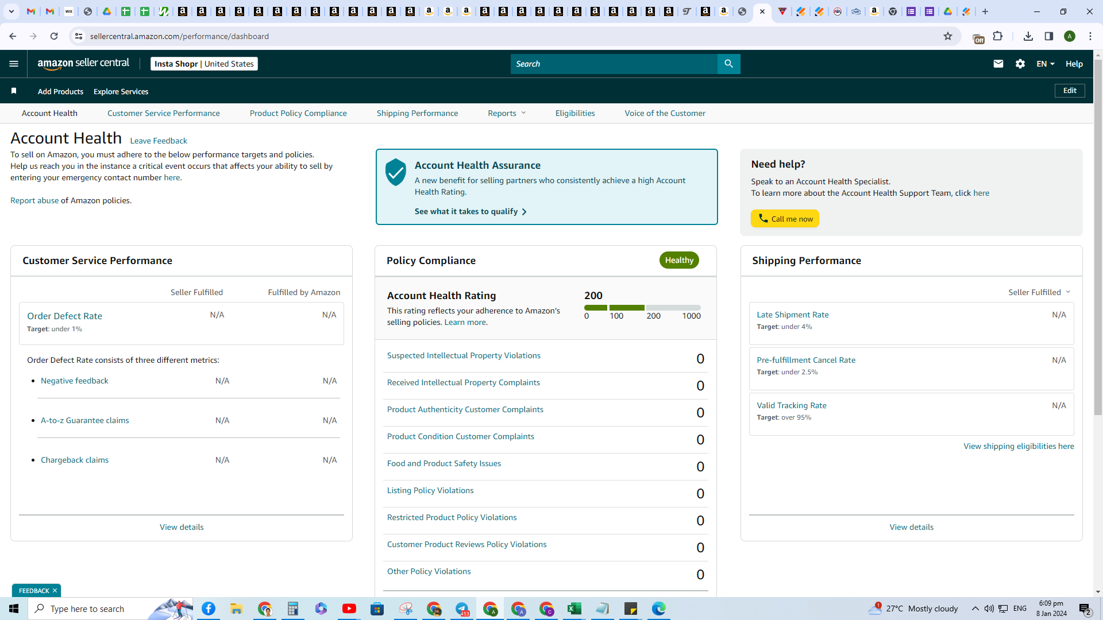Show hidden system tray icons
This screenshot has height=620, width=1103.
click(975, 609)
